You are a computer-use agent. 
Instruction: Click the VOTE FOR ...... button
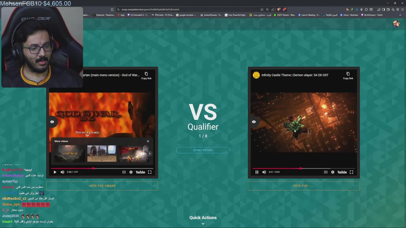(x=304, y=186)
